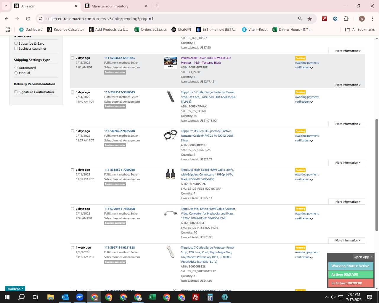Expand More information for Mini DVI Adapter order

[347, 241]
